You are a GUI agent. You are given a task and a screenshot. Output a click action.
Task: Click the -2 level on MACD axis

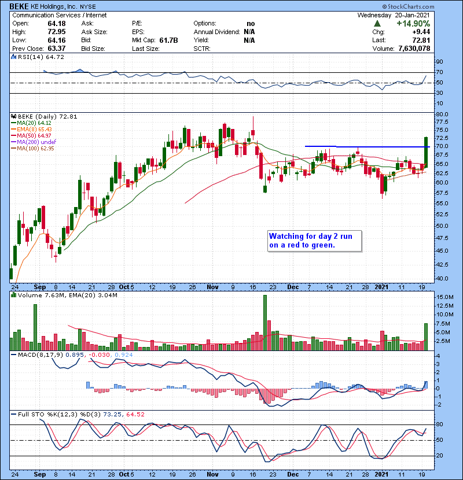439,405
